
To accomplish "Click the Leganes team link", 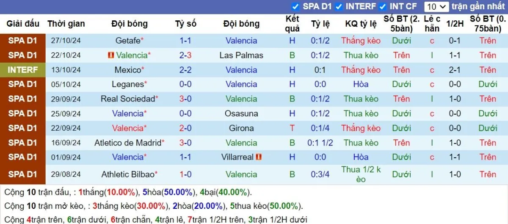I will click(128, 84).
